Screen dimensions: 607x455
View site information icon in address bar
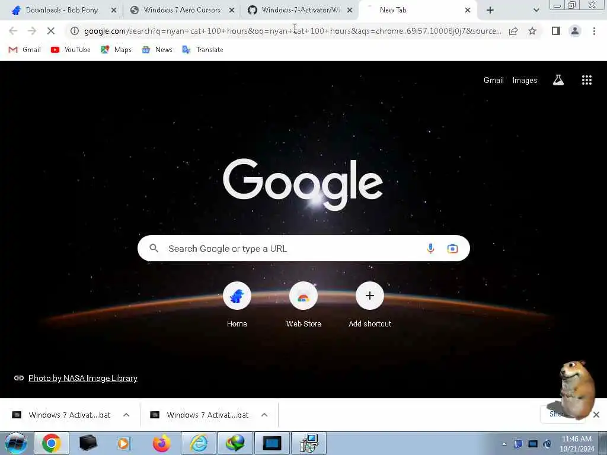tap(75, 31)
